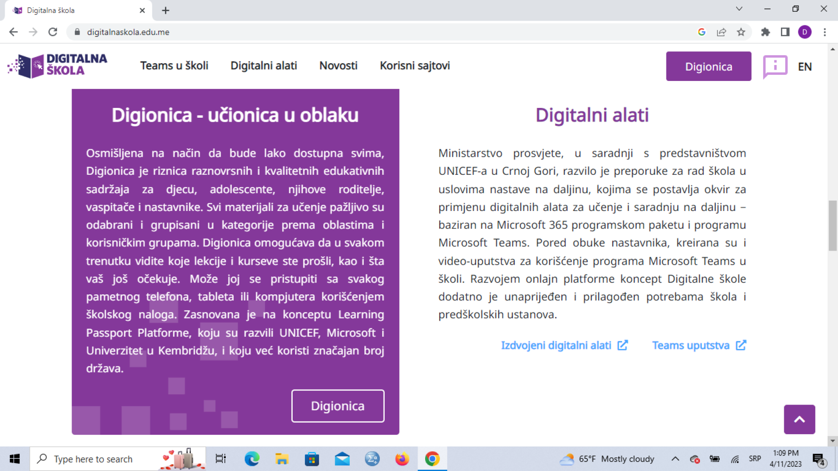Open the chat/info bubble icon beside EN
Image resolution: width=838 pixels, height=471 pixels.
coord(775,66)
